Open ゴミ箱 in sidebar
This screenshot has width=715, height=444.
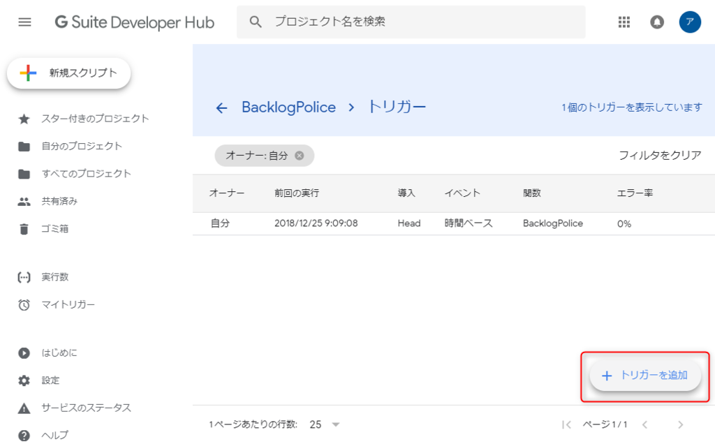pos(54,228)
